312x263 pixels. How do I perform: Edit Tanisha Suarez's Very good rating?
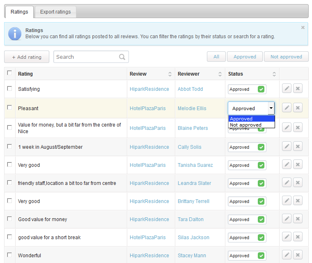tap(287, 164)
